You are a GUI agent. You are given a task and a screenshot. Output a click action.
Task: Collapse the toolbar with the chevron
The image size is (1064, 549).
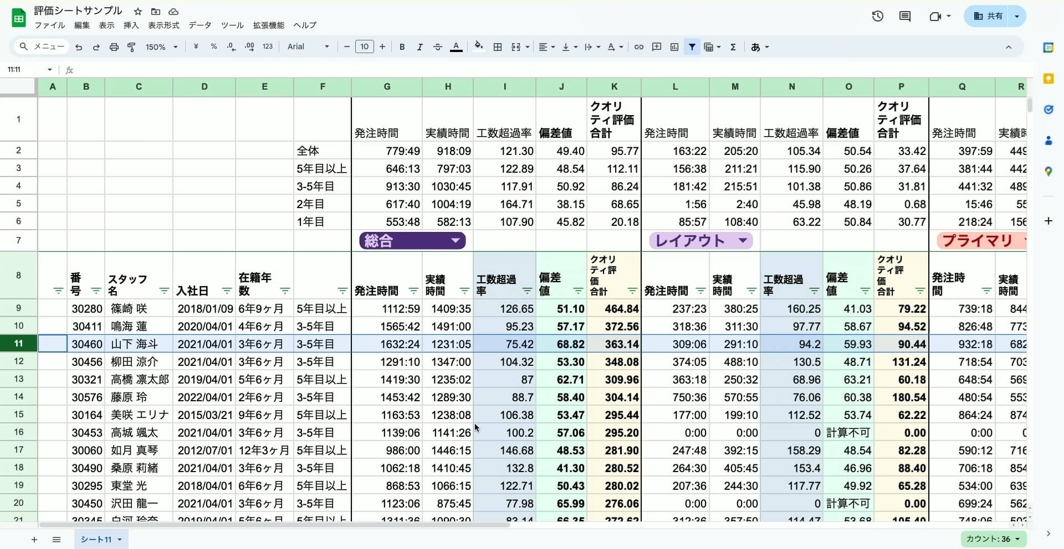click(x=1009, y=47)
